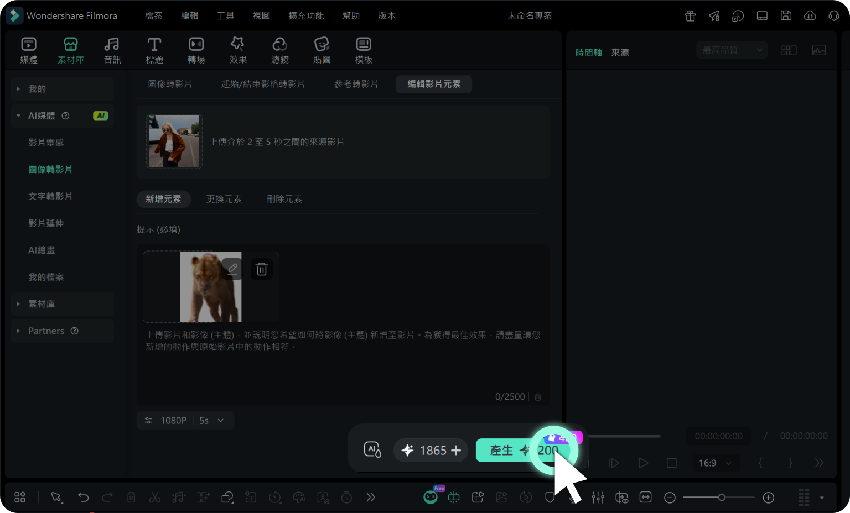Open the 16:9 aspect ratio dropdown
Screen dimensions: 850x513
coord(715,463)
